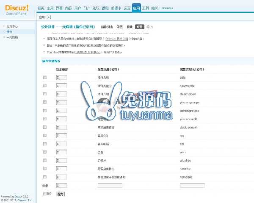254x203 pixels.
Task: Click the display order field in the qq row
Action: click(61, 136)
